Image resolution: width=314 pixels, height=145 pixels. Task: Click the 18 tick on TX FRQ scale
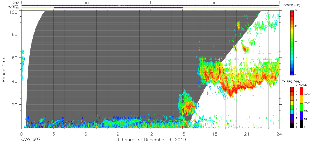(x=296, y=87)
